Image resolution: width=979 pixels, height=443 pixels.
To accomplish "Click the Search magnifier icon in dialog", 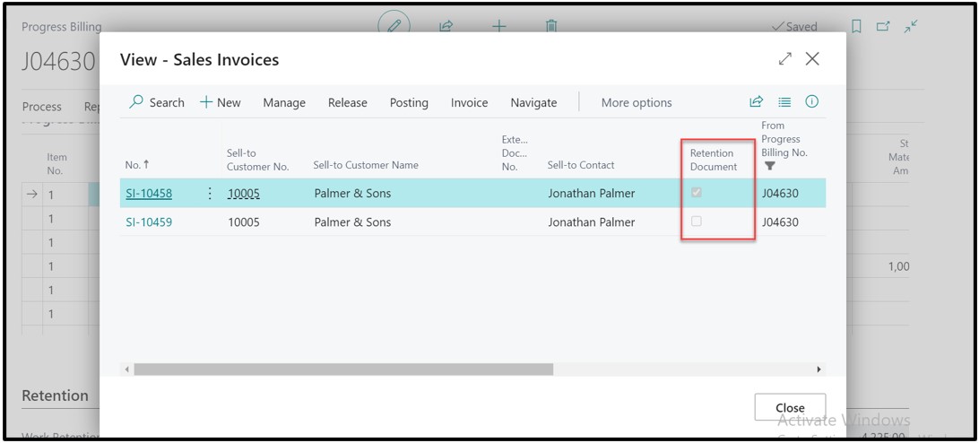I will (137, 102).
